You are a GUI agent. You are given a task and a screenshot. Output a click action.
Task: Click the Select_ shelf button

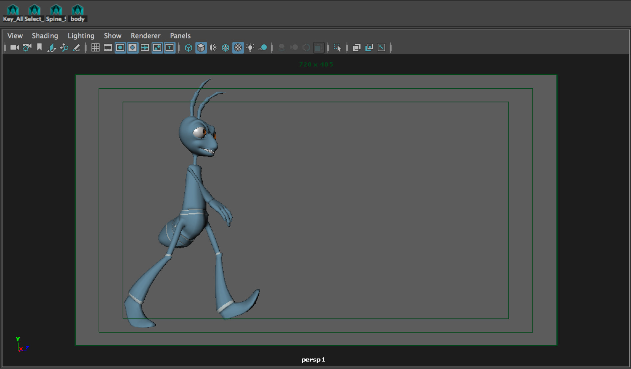34,13
